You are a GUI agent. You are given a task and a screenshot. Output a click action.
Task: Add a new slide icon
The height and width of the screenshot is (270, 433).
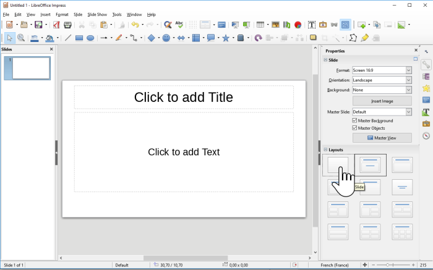click(x=362, y=25)
